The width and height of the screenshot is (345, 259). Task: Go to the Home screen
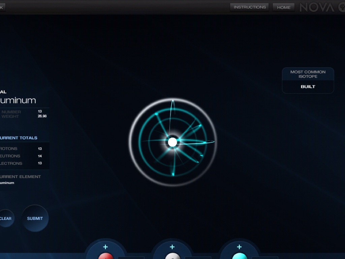(x=283, y=7)
